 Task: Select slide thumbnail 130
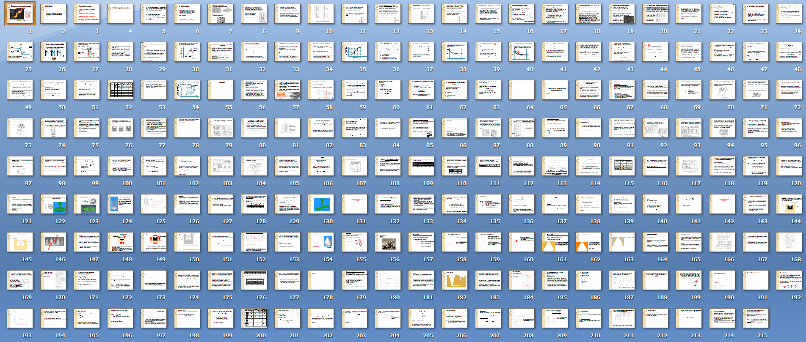321,204
